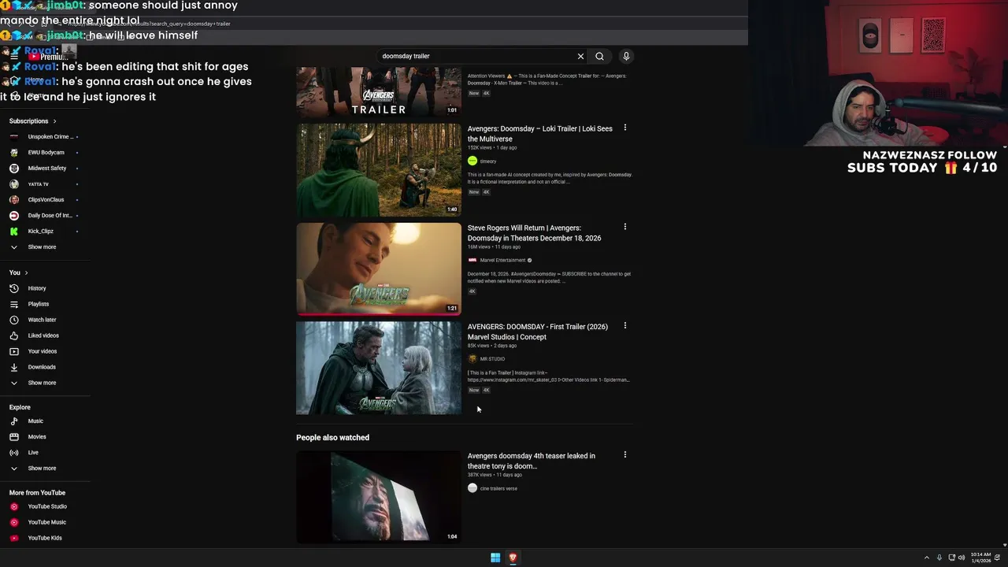The height and width of the screenshot is (567, 1008).
Task: Click the magnifier search button
Action: [x=599, y=57]
